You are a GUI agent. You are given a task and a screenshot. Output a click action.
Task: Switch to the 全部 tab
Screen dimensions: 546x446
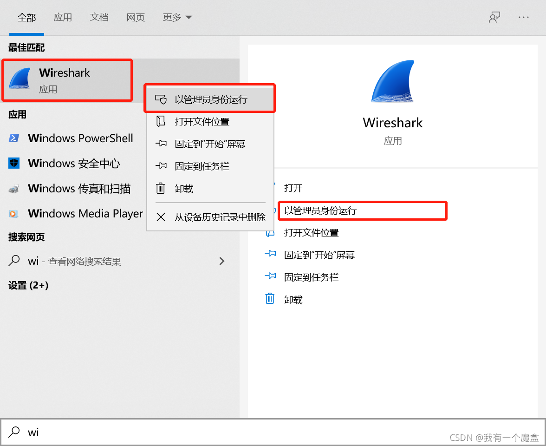coord(27,18)
